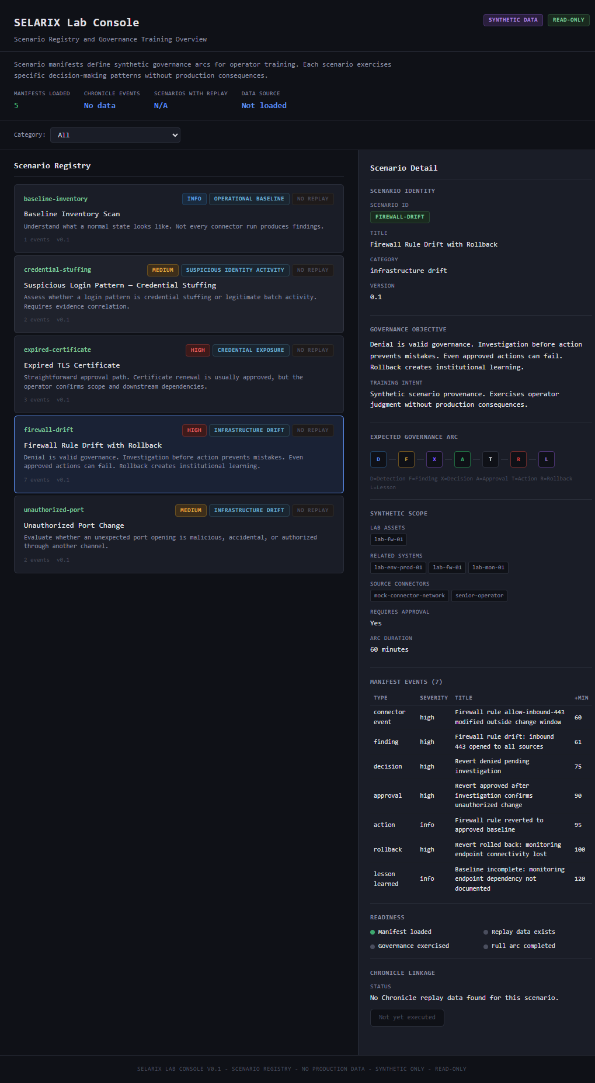This screenshot has height=1083, width=595.
Task: Click the X Decision arc step
Action: tap(434, 459)
